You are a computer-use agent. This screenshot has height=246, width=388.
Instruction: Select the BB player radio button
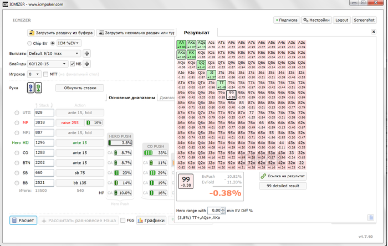coord(17,183)
